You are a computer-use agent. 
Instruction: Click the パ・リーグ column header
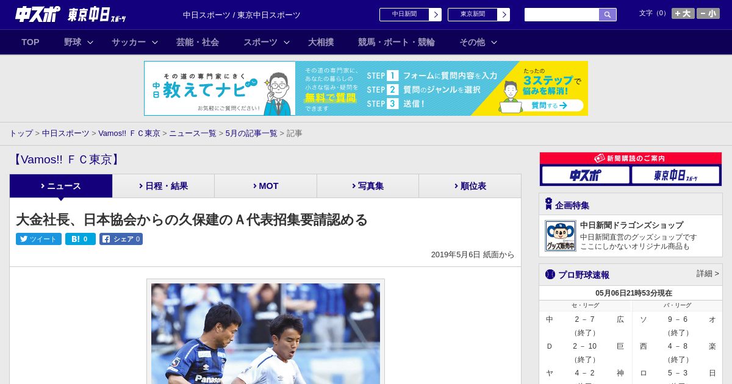[x=677, y=305]
